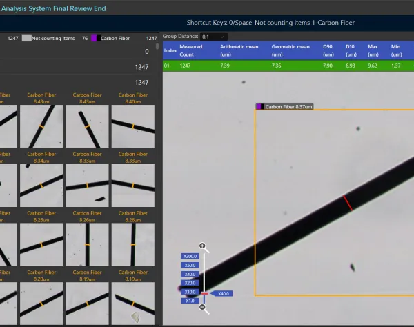Click the Carbon Fiber 8.37um label tag
The height and width of the screenshot is (327, 414).
[x=284, y=107]
